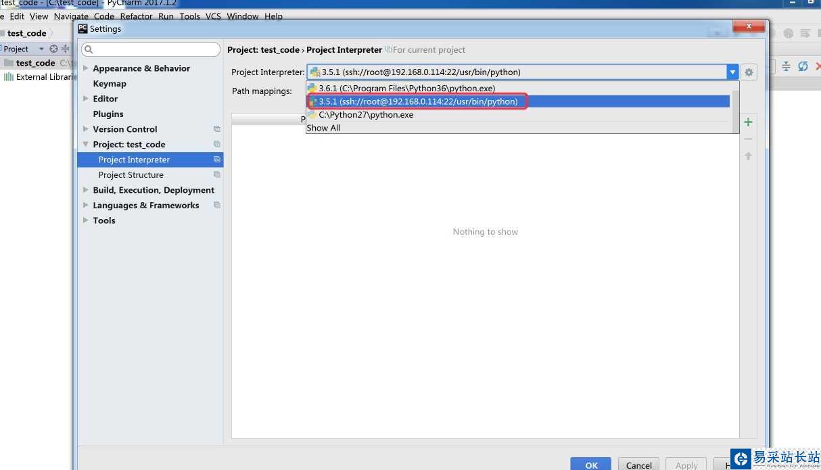Open Keymap settings page
Viewport: 821px width, 470px height.
pos(110,84)
